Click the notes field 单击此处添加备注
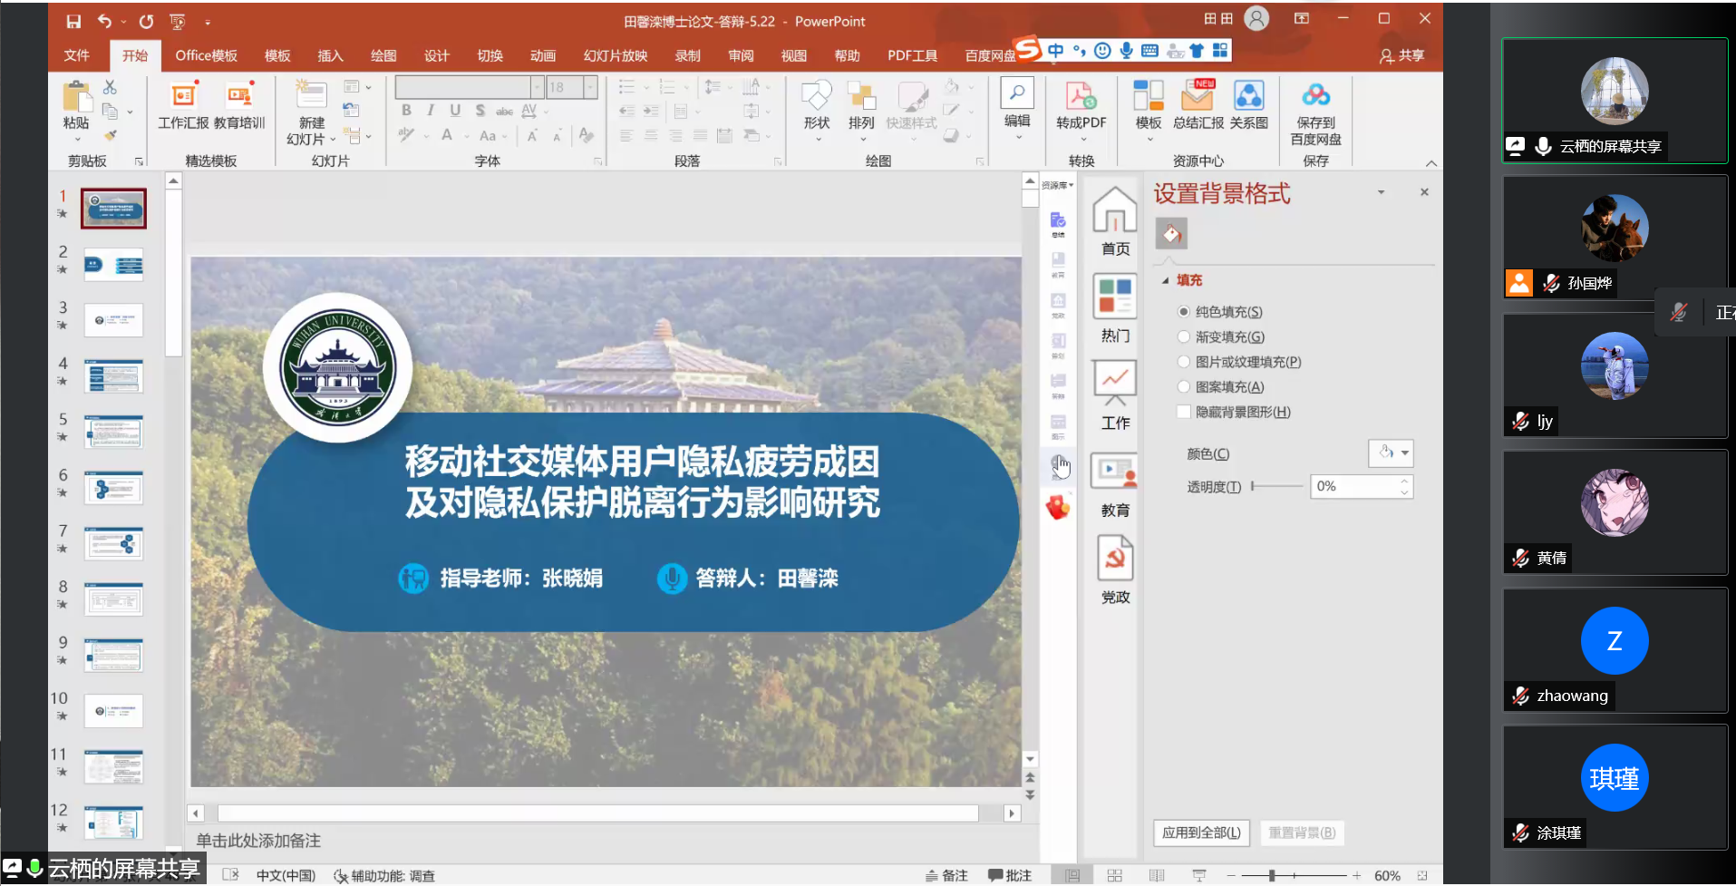The width and height of the screenshot is (1736, 886). 258,841
